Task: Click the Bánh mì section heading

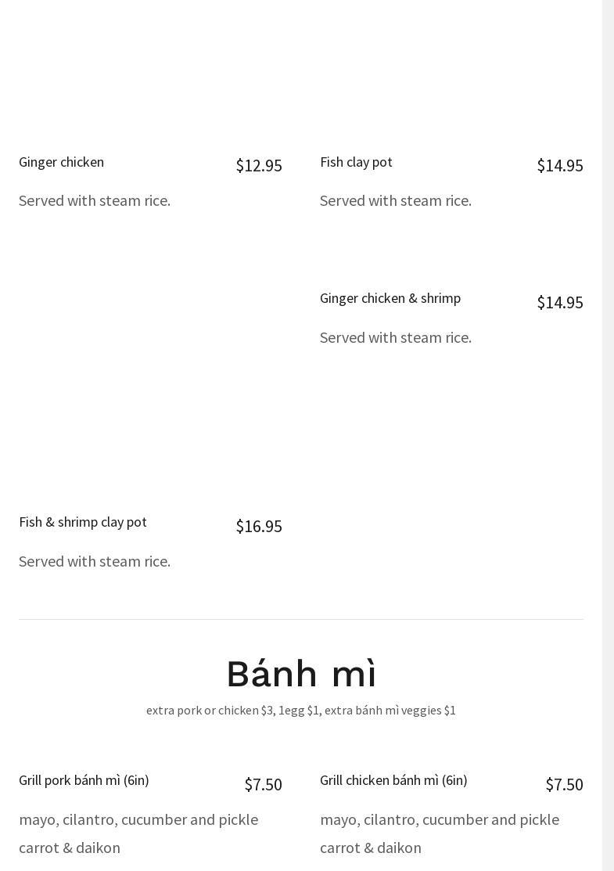Action: pos(301,674)
